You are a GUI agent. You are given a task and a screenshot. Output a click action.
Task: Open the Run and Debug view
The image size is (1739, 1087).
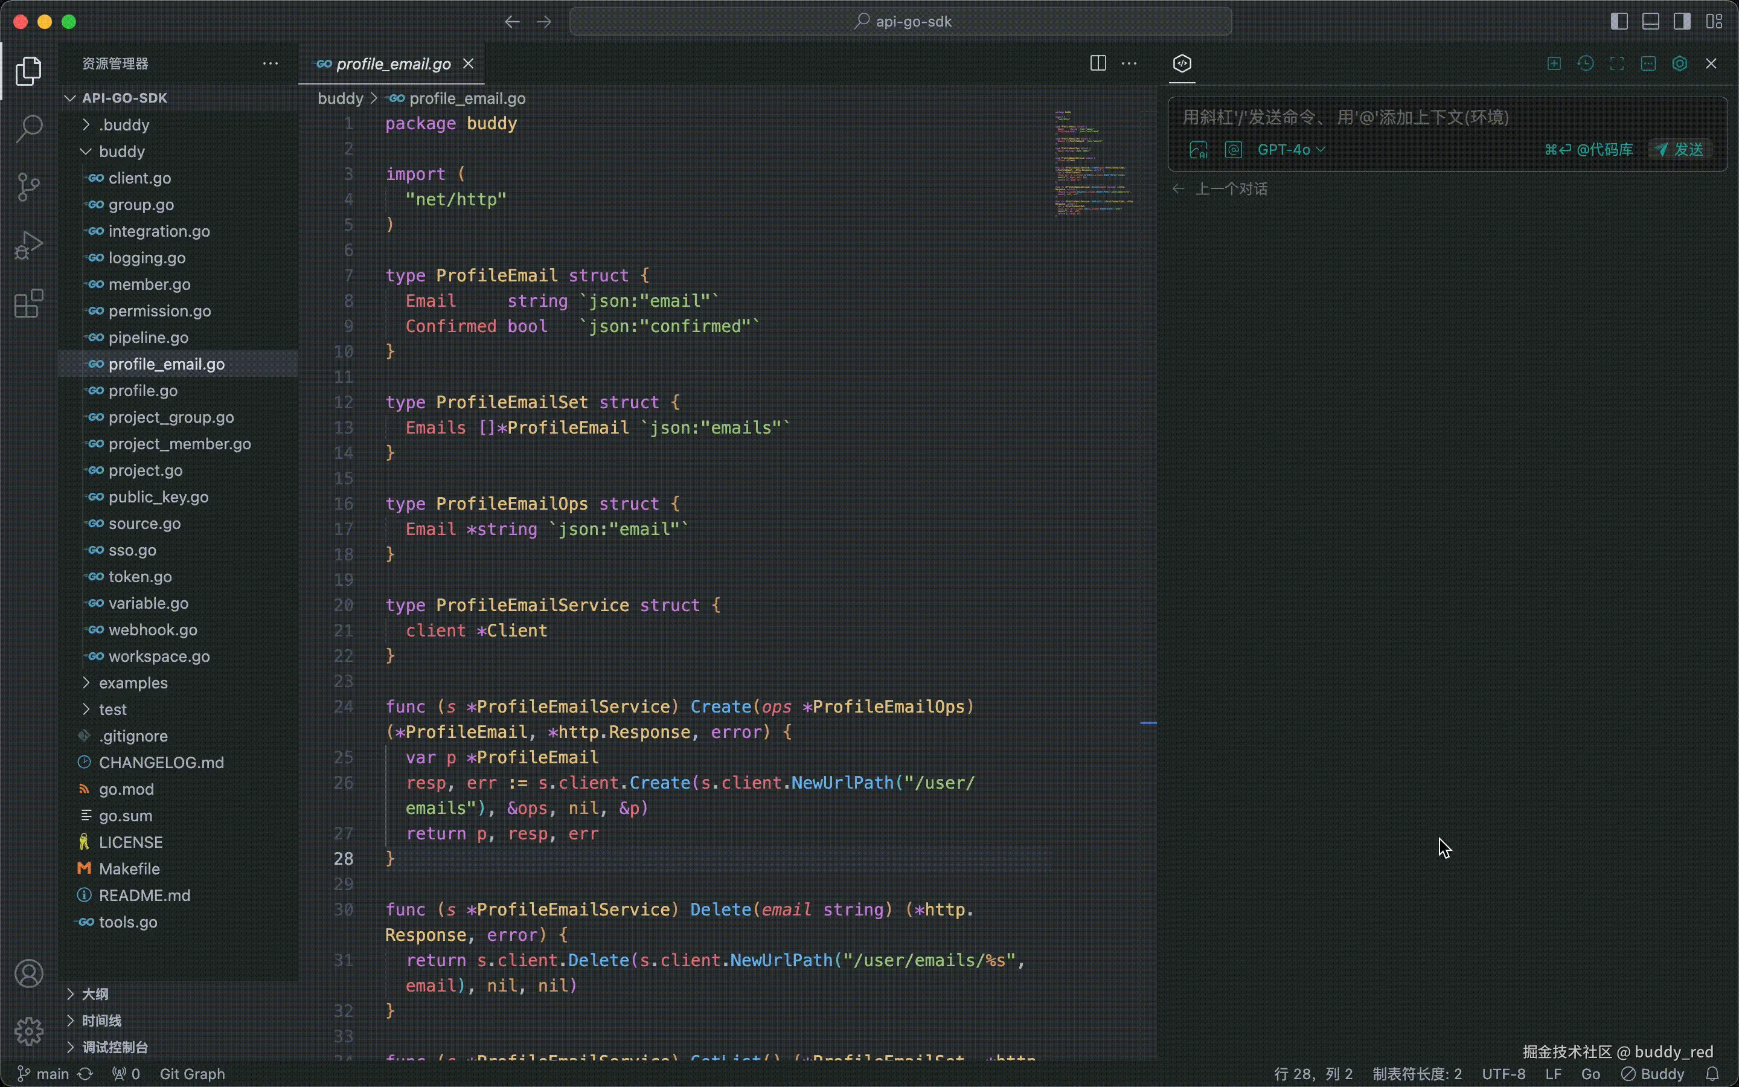[28, 245]
